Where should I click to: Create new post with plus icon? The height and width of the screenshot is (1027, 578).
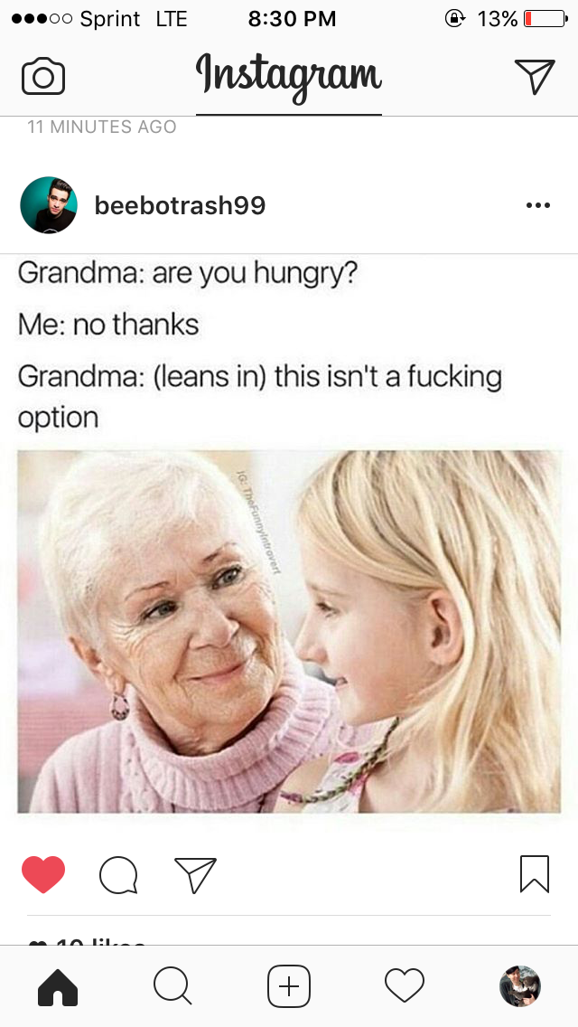289,986
